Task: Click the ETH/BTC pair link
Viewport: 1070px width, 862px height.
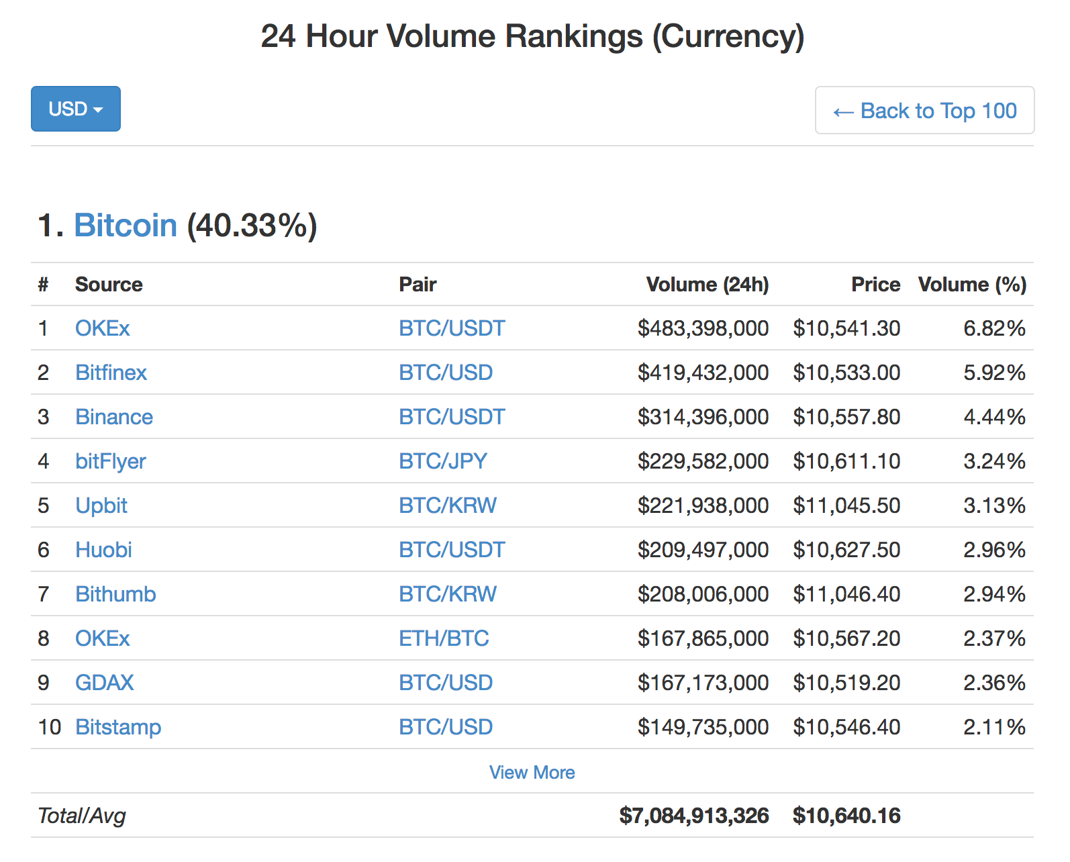Action: (x=444, y=638)
